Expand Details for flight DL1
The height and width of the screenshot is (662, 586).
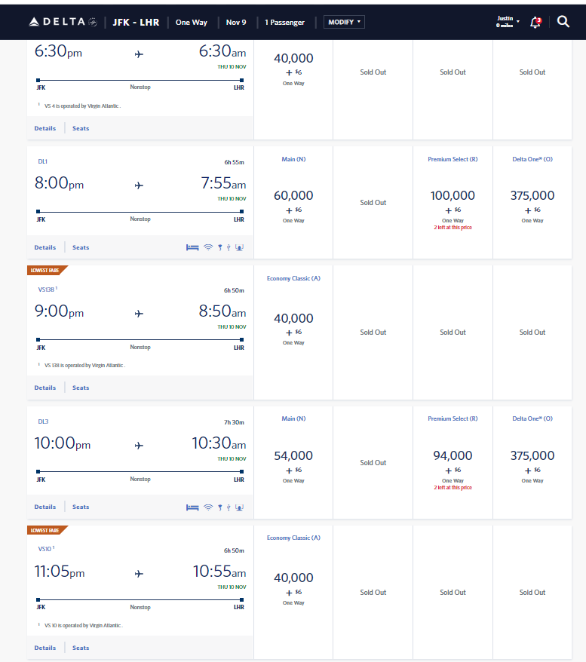[44, 247]
